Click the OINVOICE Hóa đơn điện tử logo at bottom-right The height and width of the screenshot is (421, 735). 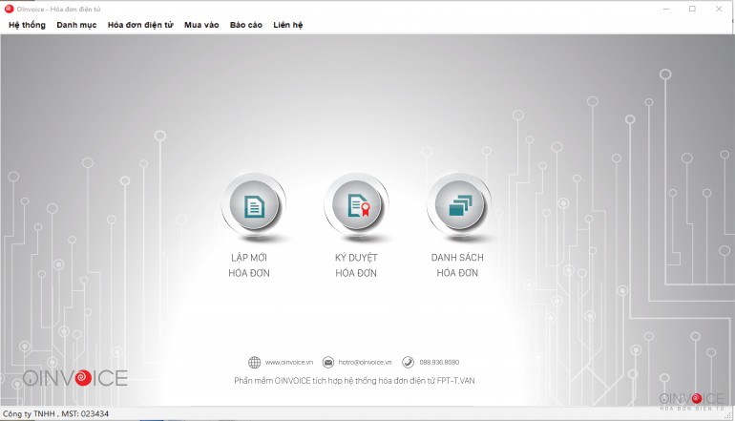[x=692, y=400]
